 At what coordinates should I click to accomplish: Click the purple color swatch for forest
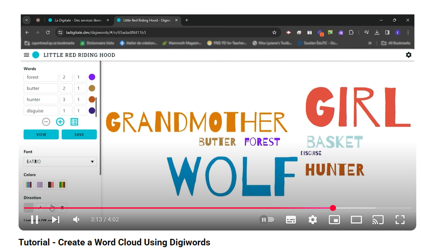(92, 77)
